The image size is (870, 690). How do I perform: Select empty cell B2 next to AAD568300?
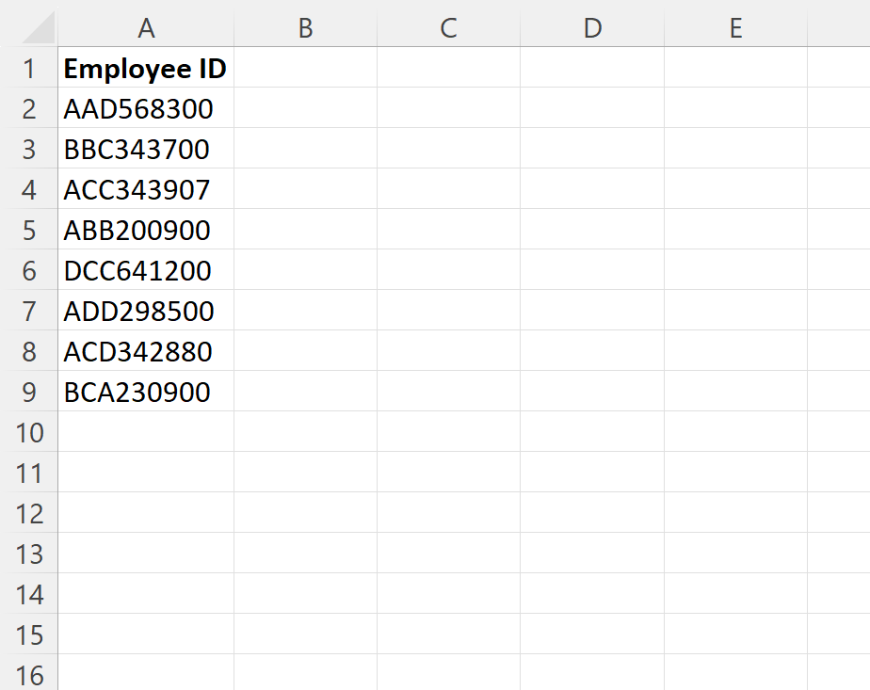[305, 109]
